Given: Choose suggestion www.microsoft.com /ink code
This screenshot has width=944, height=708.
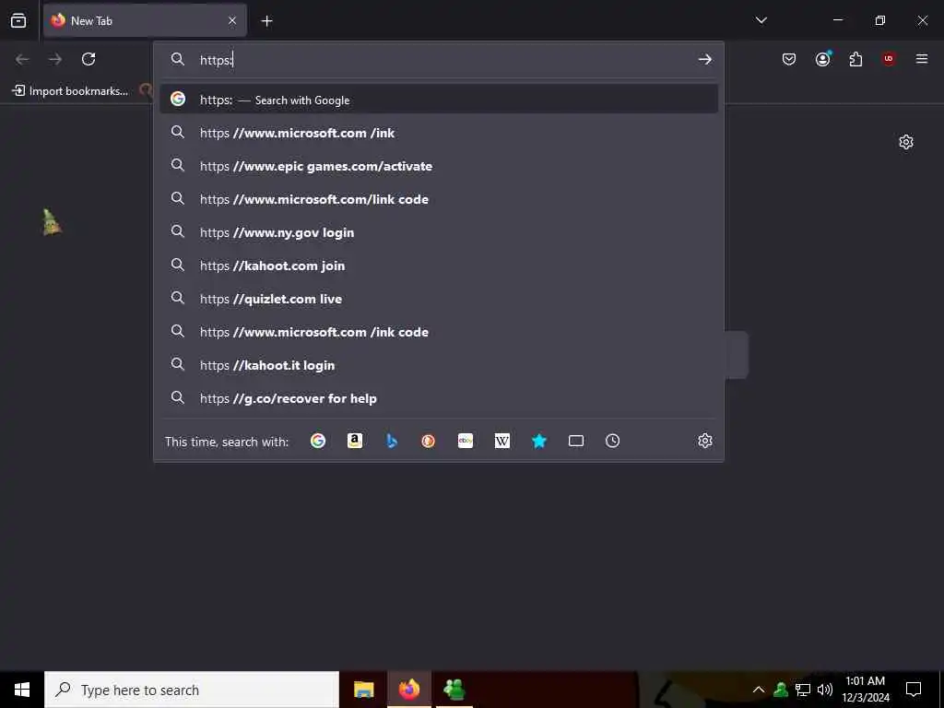Looking at the screenshot, I should [x=439, y=331].
